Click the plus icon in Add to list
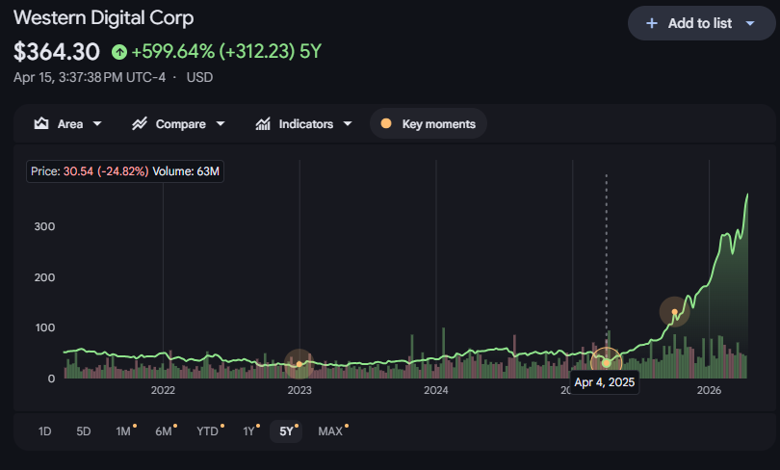This screenshot has height=470, width=780. pyautogui.click(x=652, y=23)
